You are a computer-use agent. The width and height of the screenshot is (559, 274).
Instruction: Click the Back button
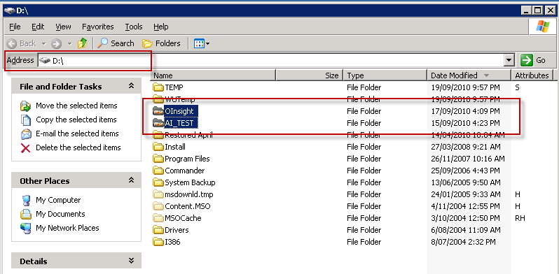point(22,44)
